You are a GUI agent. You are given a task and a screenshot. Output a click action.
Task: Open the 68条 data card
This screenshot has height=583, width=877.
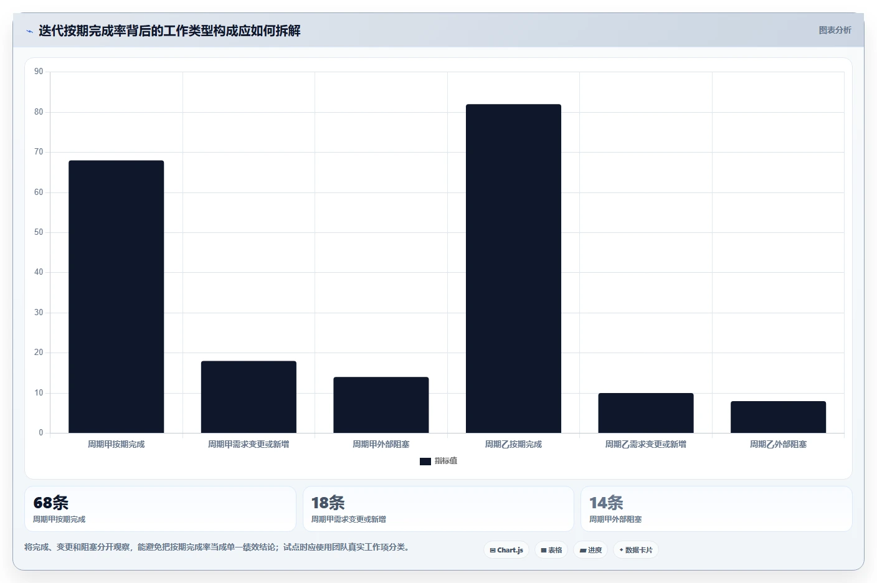(160, 509)
